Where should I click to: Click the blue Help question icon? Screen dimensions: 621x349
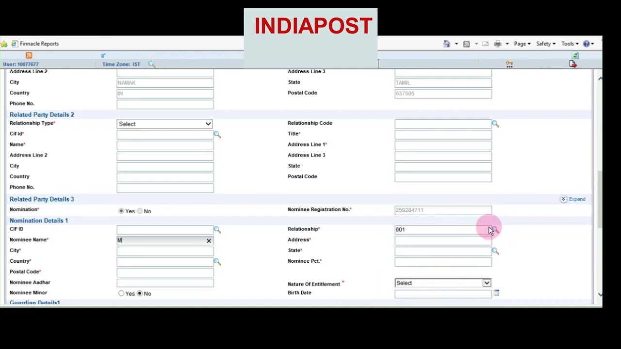tap(586, 44)
